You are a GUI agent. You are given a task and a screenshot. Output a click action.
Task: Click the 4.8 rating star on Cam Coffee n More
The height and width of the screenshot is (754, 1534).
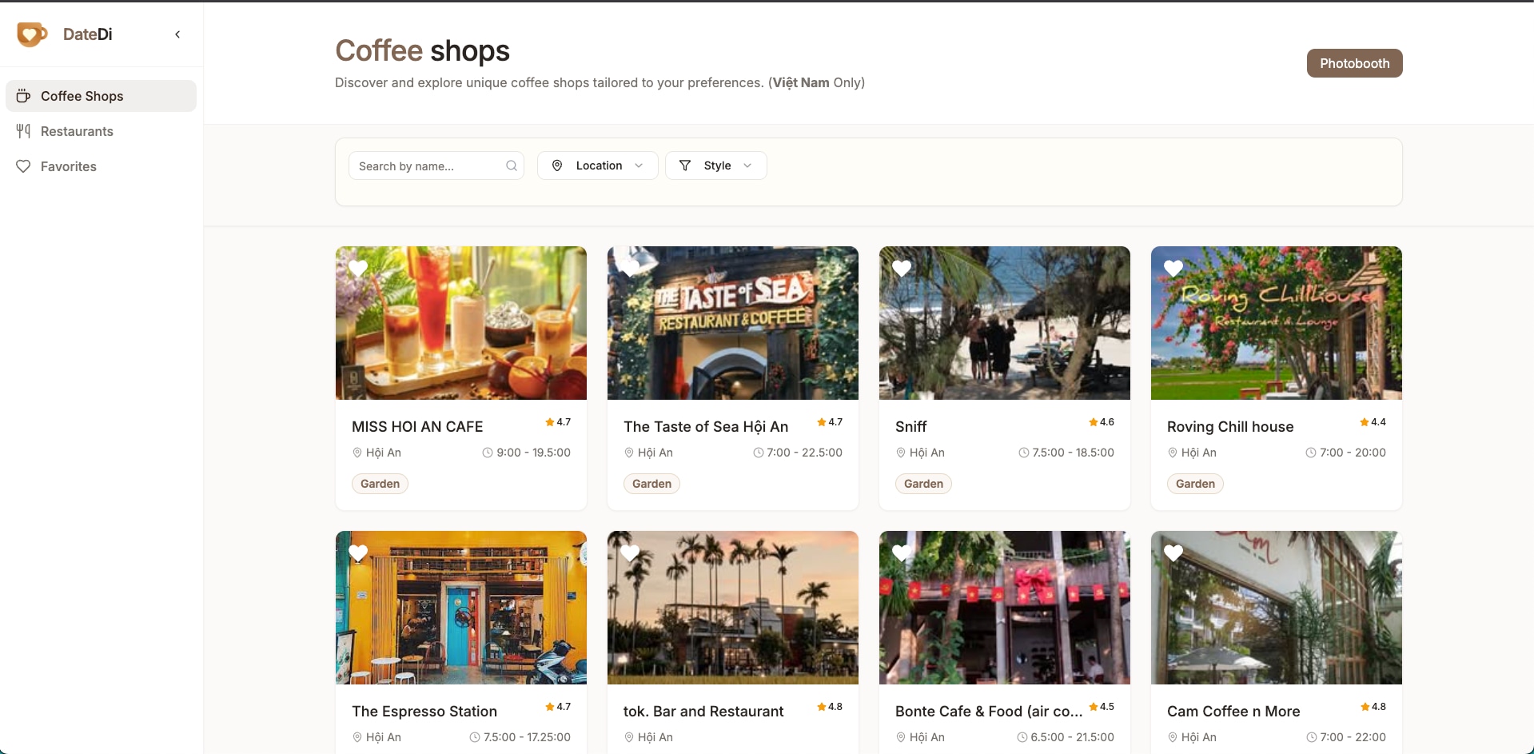tap(1365, 707)
